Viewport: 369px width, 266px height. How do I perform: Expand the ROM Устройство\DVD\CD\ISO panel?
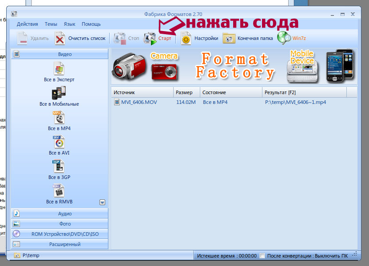(60, 234)
